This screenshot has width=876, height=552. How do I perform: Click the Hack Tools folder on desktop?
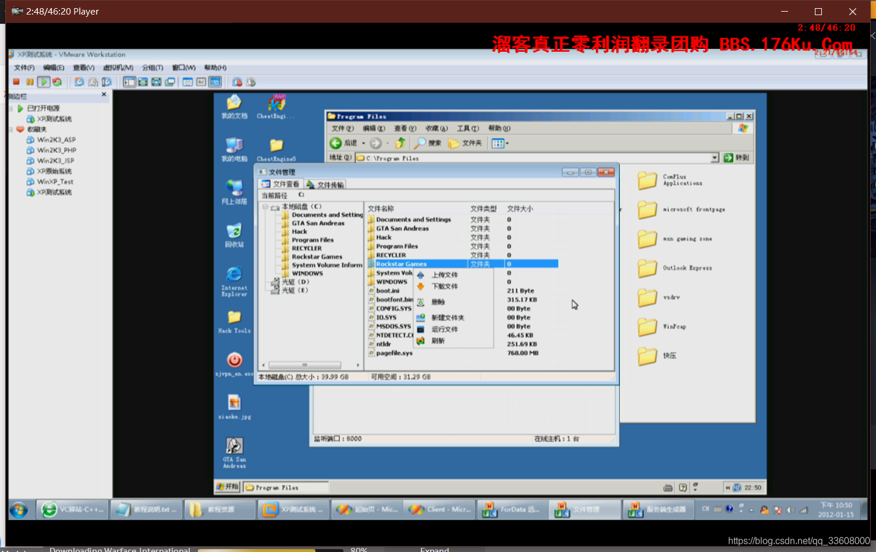pyautogui.click(x=234, y=322)
